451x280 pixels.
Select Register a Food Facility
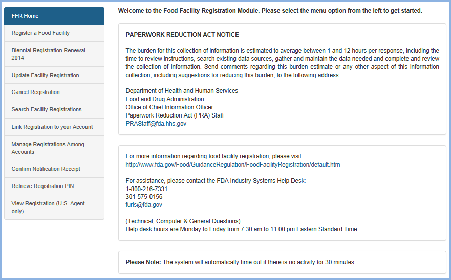[x=40, y=33]
